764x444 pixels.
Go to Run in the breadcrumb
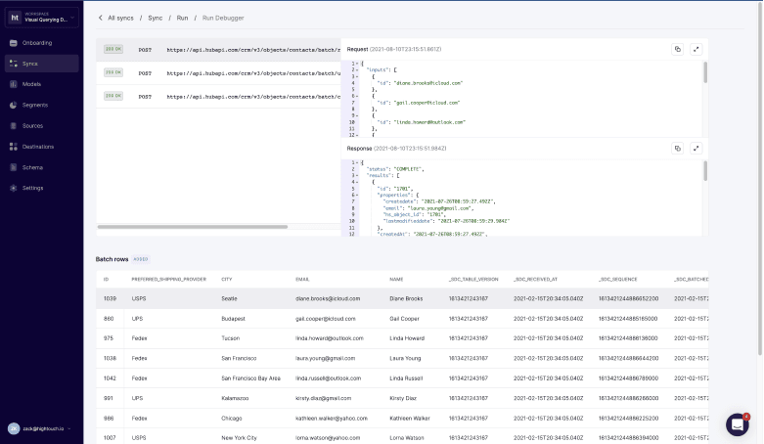[x=183, y=18]
